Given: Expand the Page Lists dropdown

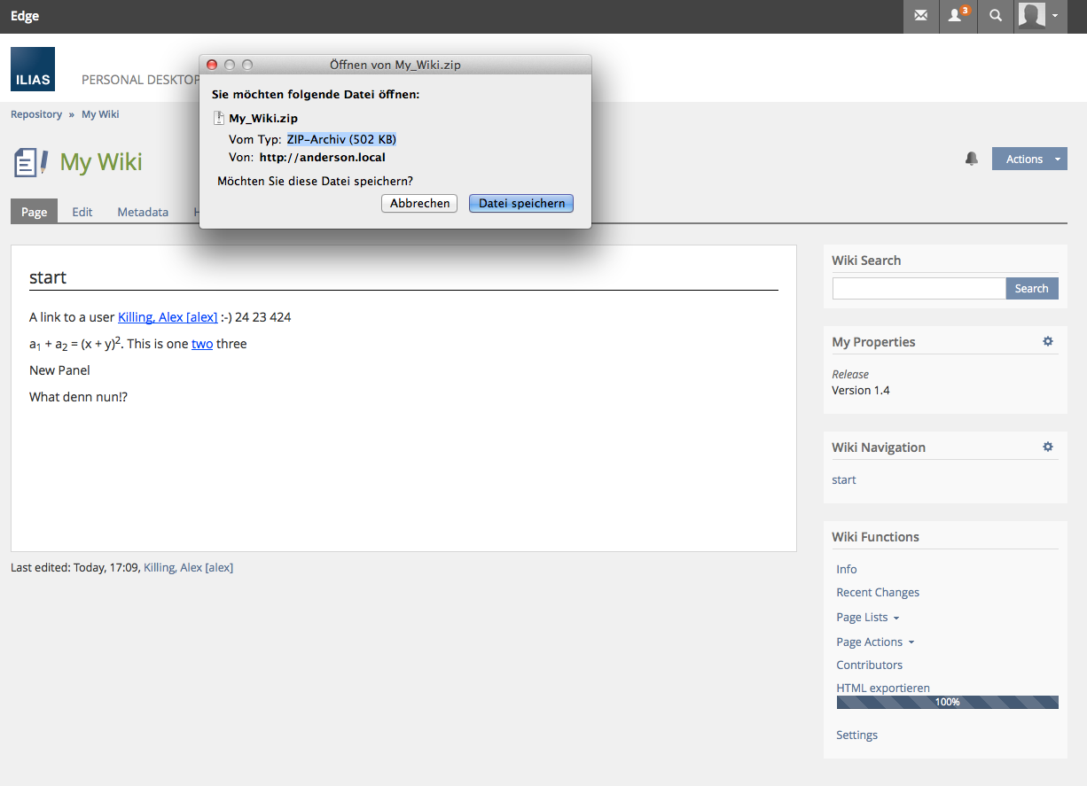Looking at the screenshot, I should (x=867, y=617).
